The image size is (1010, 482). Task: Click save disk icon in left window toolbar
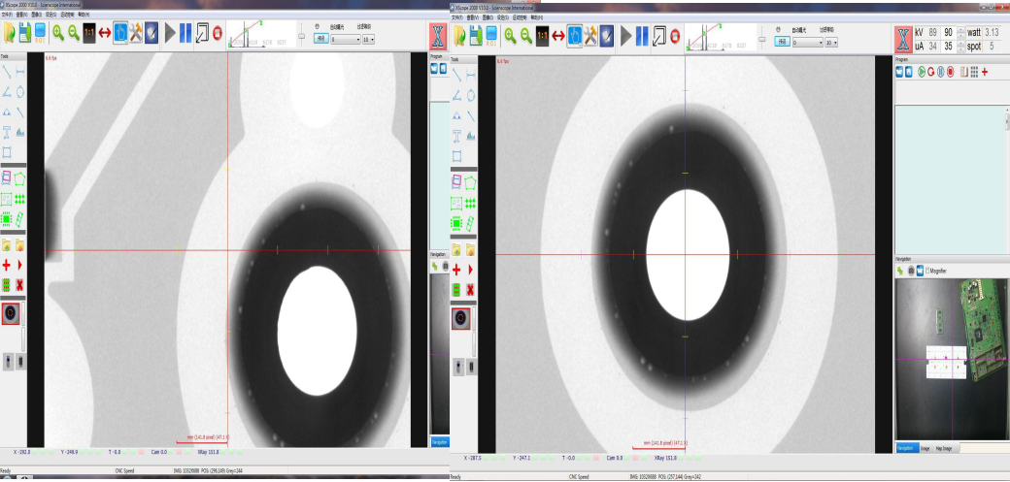pos(25,34)
